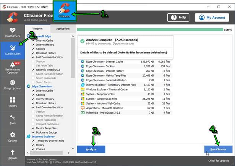Click the text 'Details of files to be deleted'
The height and width of the screenshot is (166, 235).
99,53
